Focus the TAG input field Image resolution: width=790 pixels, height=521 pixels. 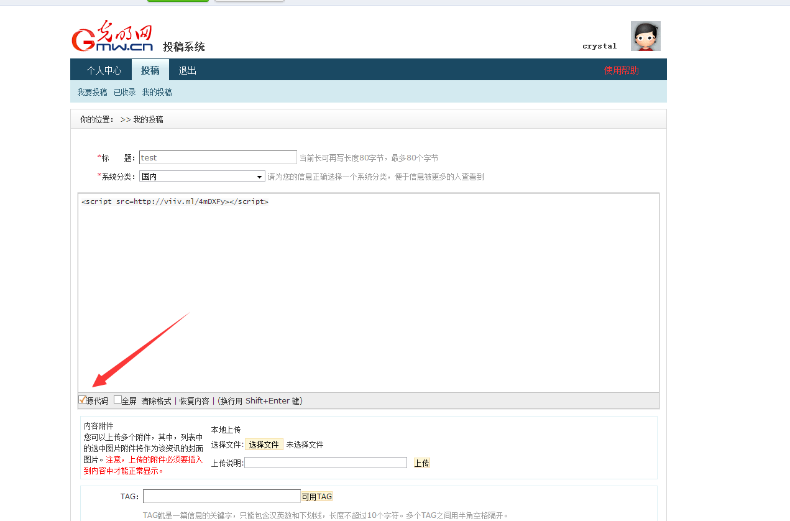(x=222, y=496)
